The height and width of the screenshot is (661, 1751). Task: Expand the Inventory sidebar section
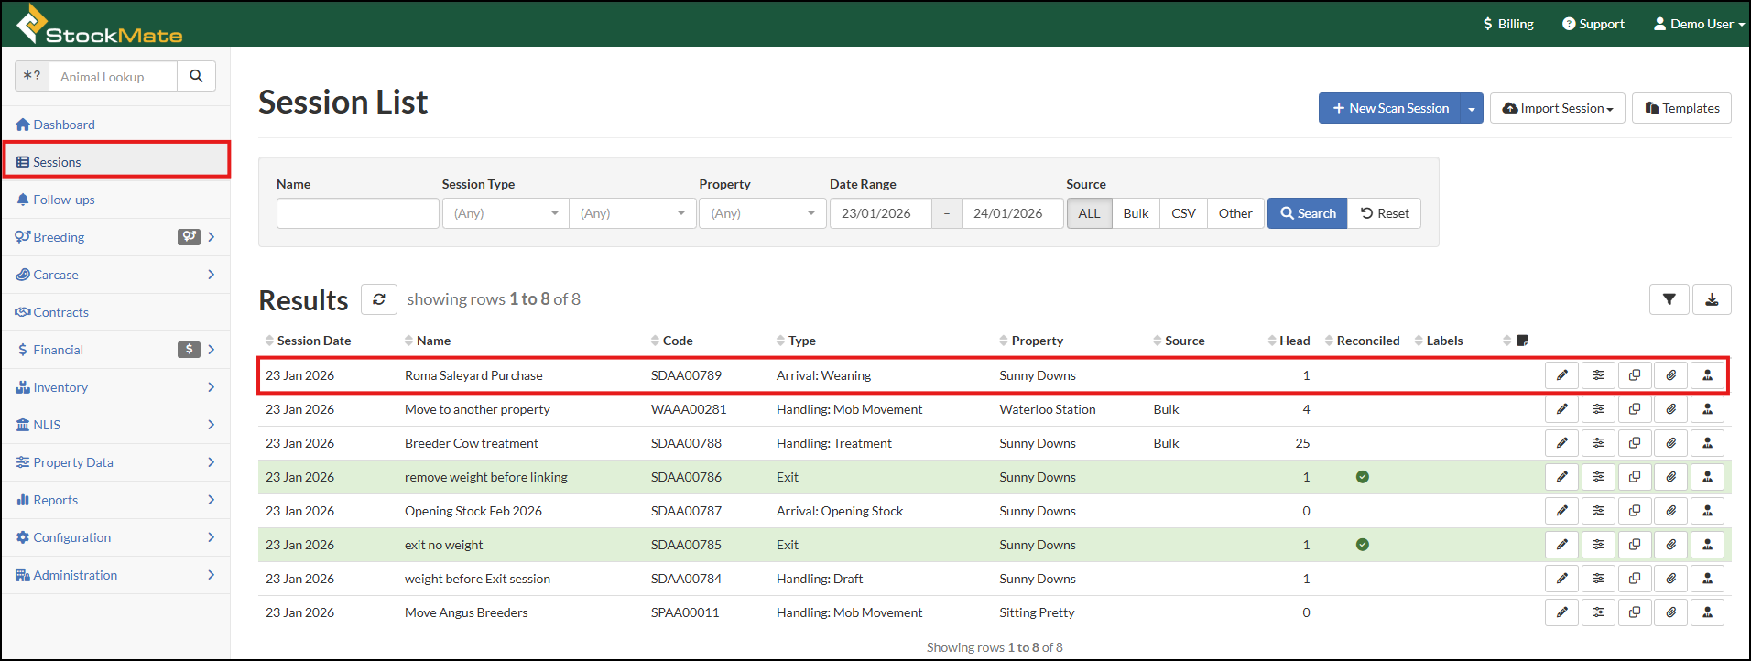116,387
